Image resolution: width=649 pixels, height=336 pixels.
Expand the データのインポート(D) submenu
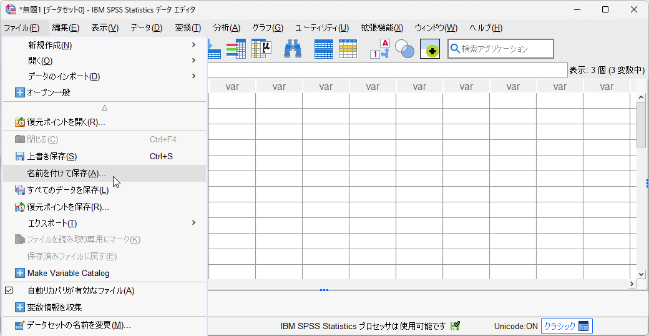[104, 77]
